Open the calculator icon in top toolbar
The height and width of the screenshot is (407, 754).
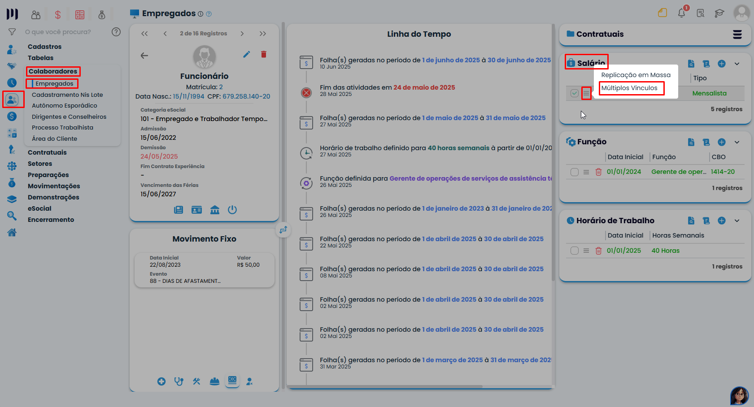[x=80, y=15]
